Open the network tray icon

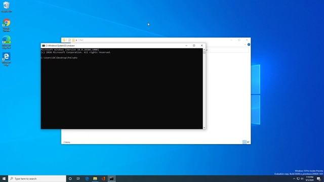[x=298, y=178]
